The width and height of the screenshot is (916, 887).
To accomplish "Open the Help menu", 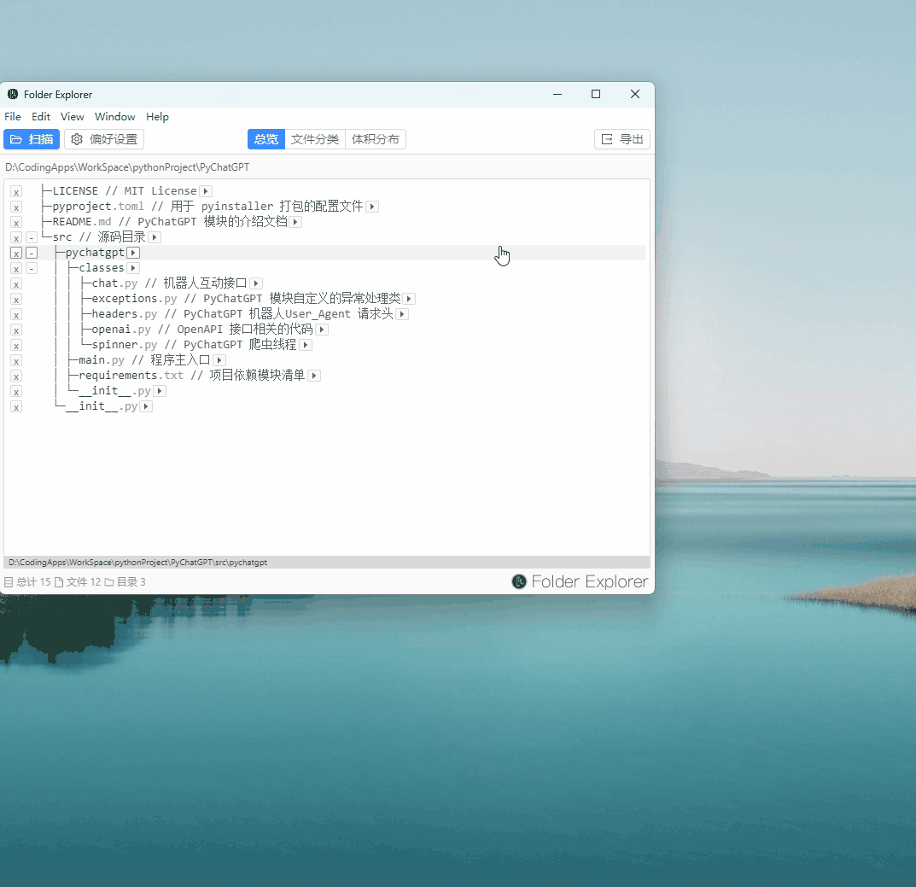I will pyautogui.click(x=157, y=117).
